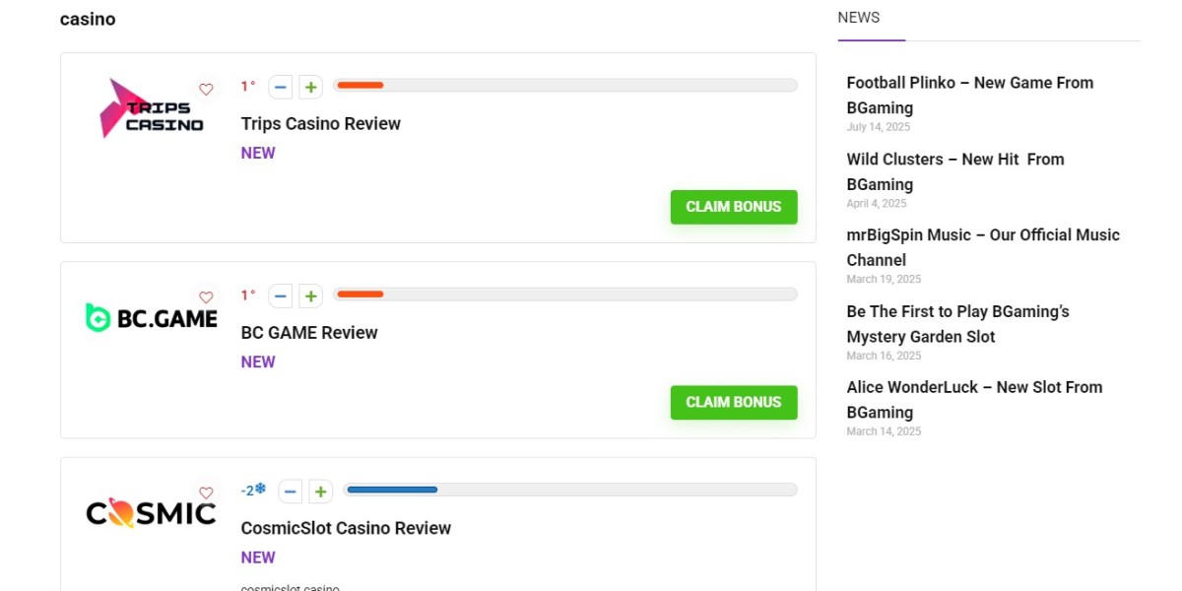
Task: Open CosmicSlot Casino Review link
Action: click(346, 528)
